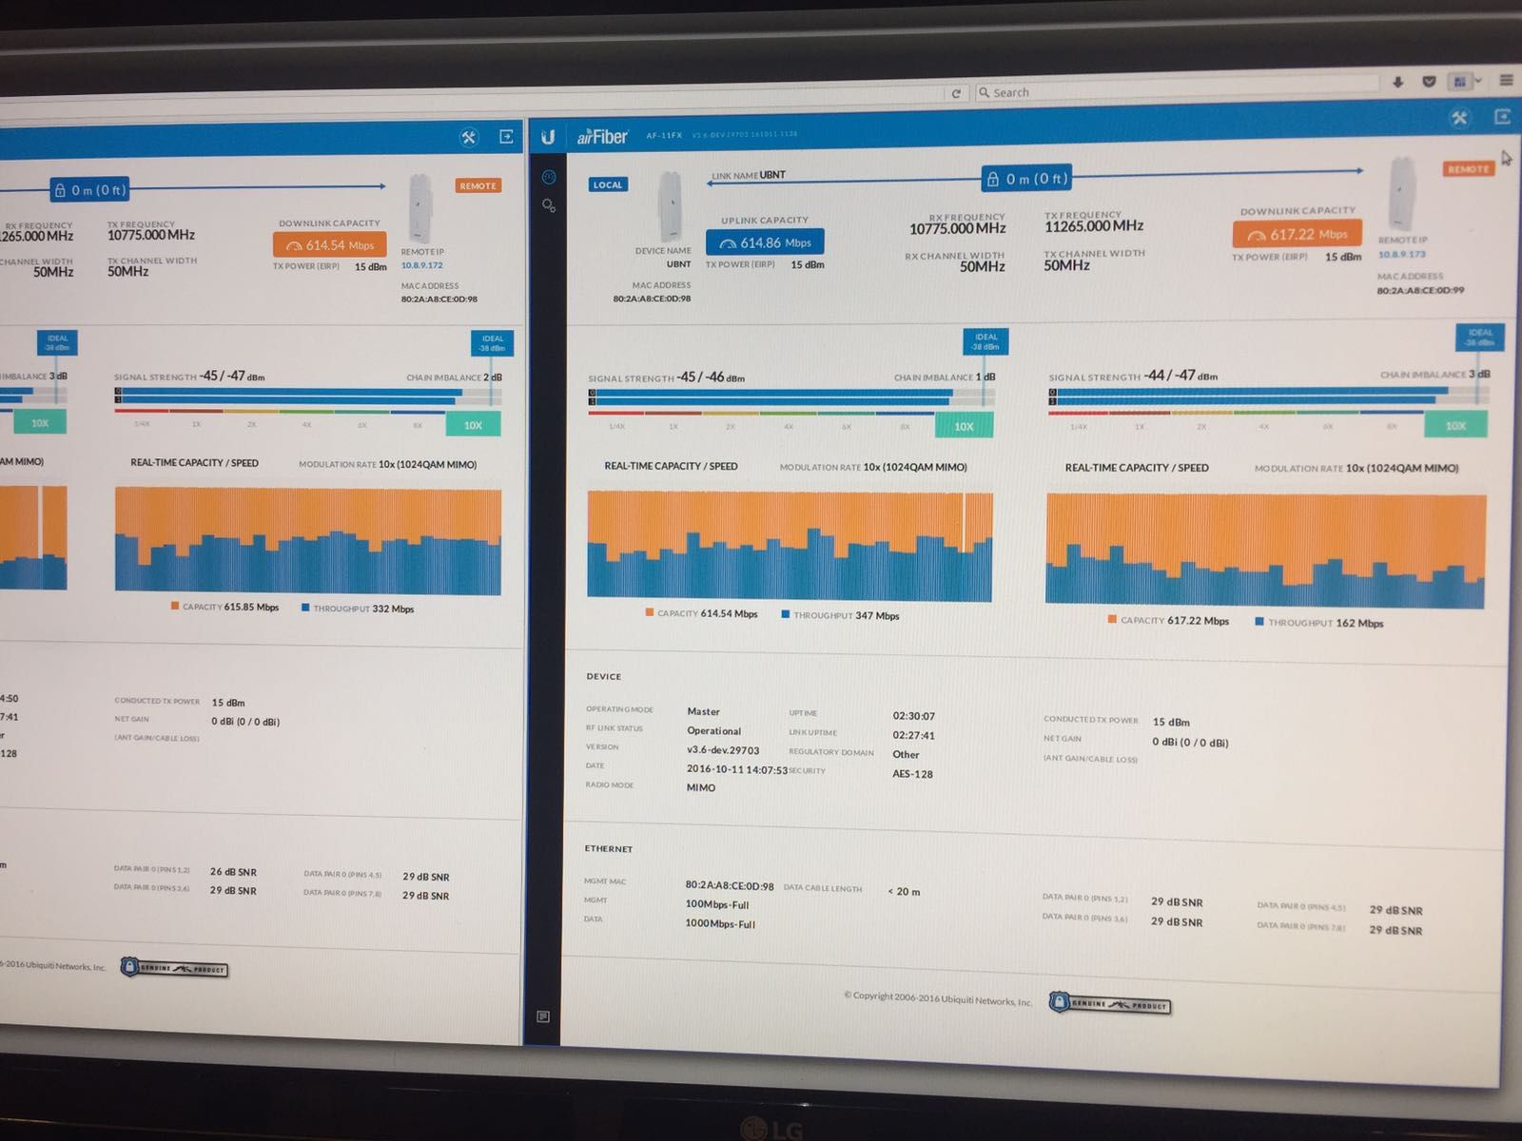
Task: Click capacity chart showing 332 Mbps throughput
Action: [308, 541]
